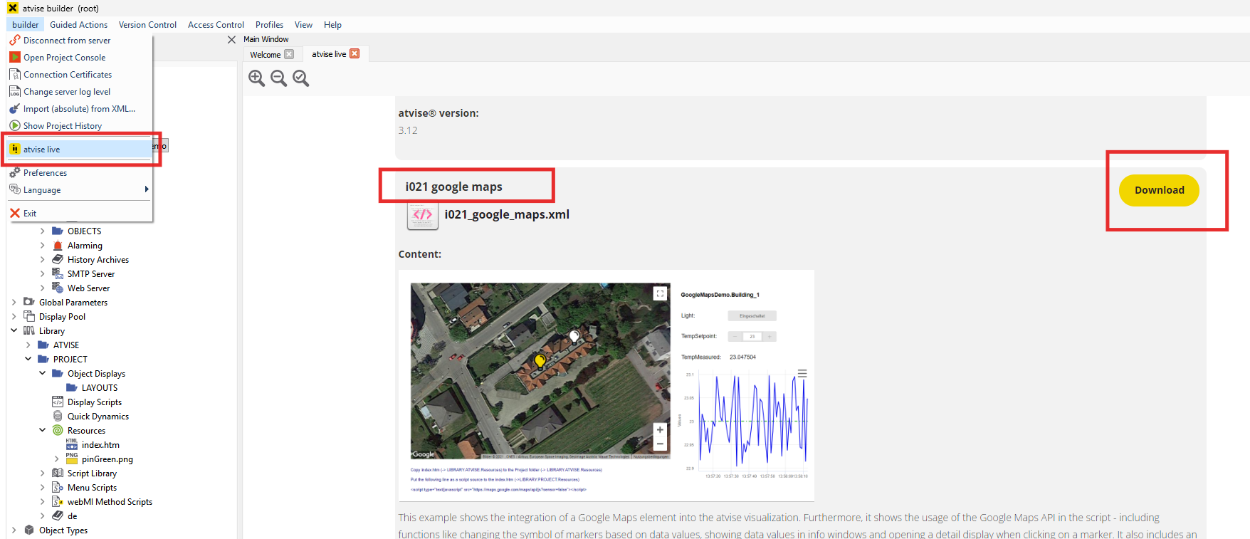Image resolution: width=1250 pixels, height=539 pixels.
Task: Click the webMI Method Scripts icon
Action: [58, 502]
